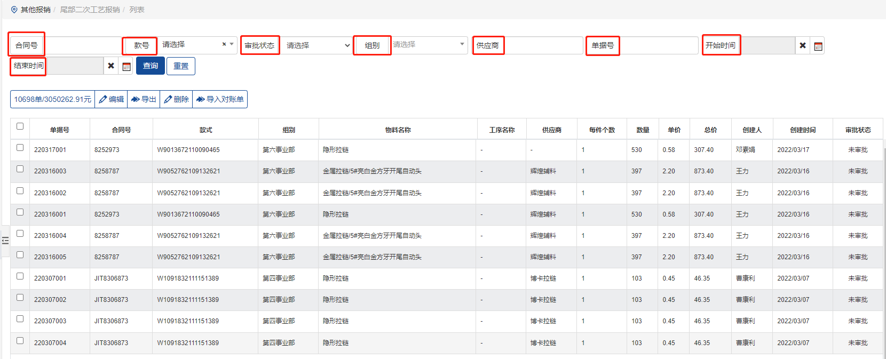
Task: Open 尾部二次工艺报销 breadcrumb item
Action: 90,10
